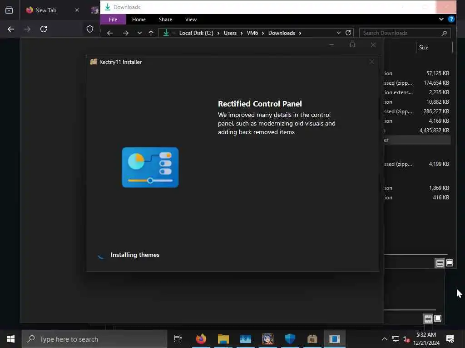This screenshot has width=465, height=348.
Task: Close the New Tab browser tab
Action: coord(77,10)
